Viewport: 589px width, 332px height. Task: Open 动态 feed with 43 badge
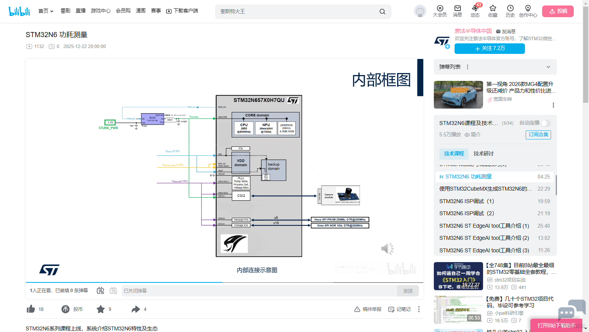tap(475, 11)
